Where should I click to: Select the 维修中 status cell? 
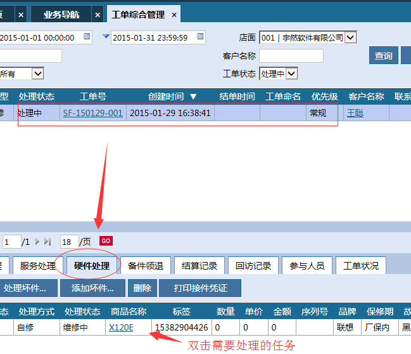pyautogui.click(x=82, y=327)
